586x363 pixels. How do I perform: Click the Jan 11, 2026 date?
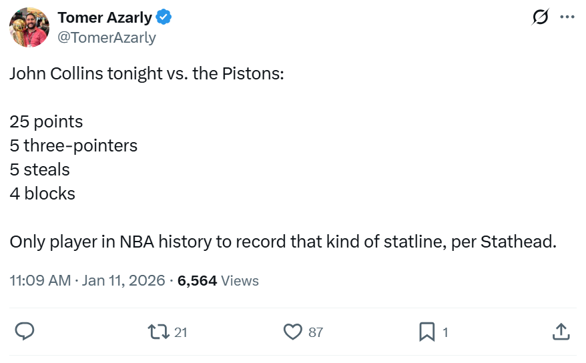tap(123, 281)
